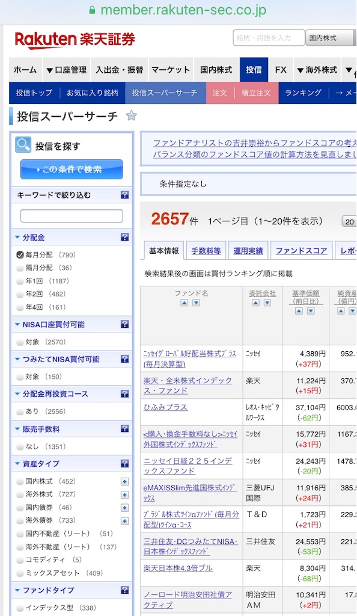Screen dimensions: 357x616
Task: Switch to 運用実績 tab
Action: (x=248, y=251)
